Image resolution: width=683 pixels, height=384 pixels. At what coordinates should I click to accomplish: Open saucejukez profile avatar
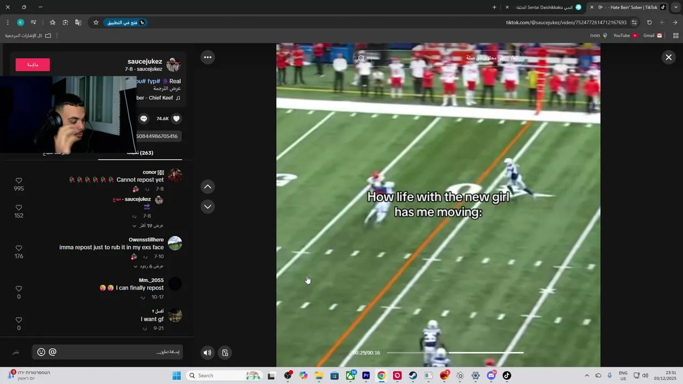pyautogui.click(x=173, y=65)
